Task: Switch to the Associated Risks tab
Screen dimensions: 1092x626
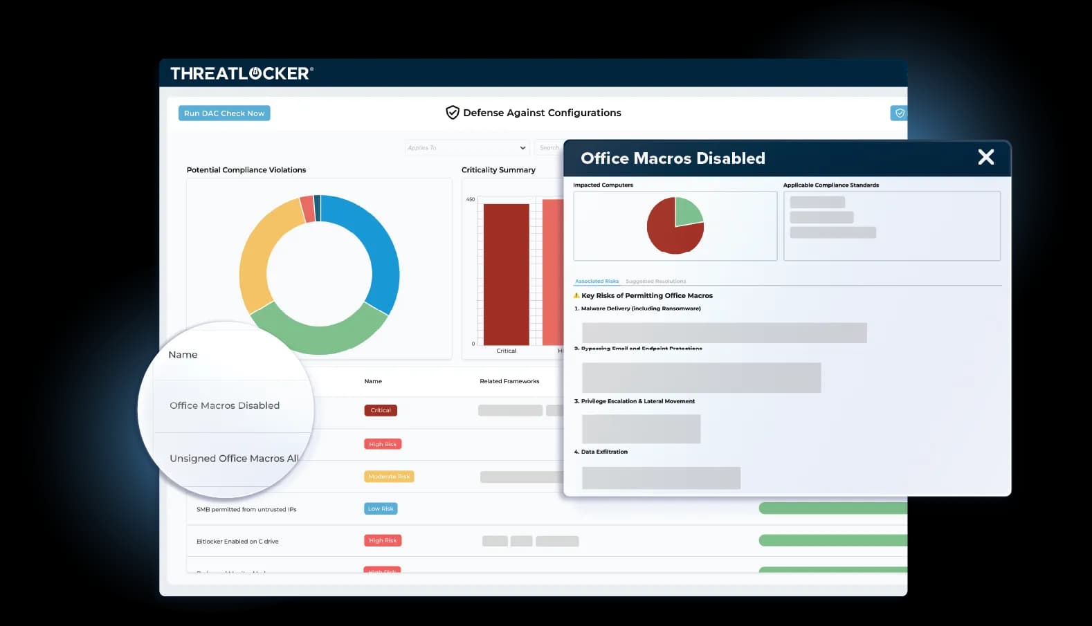Action: tap(597, 282)
